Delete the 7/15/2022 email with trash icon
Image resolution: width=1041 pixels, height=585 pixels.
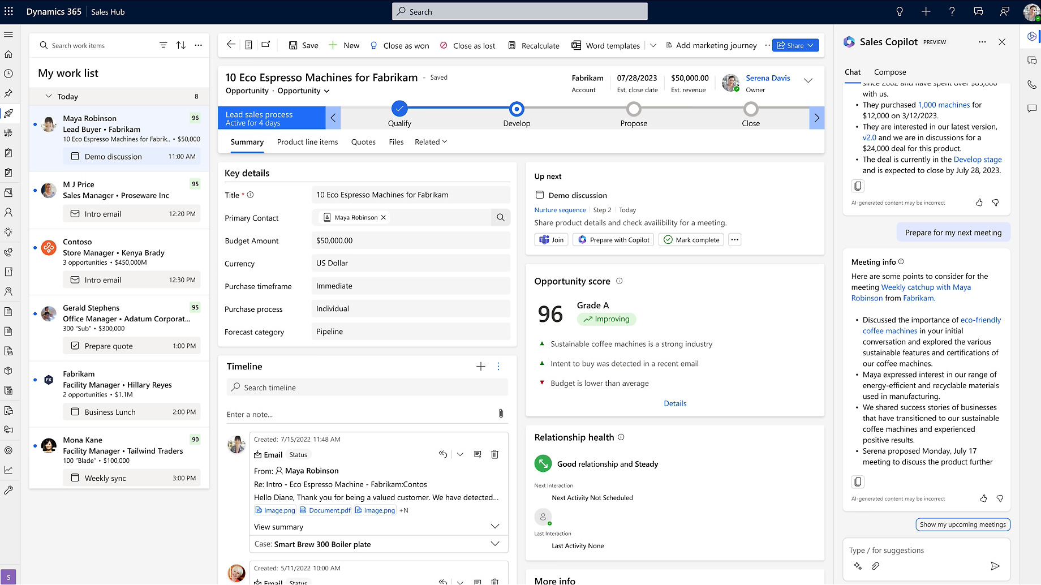point(494,454)
